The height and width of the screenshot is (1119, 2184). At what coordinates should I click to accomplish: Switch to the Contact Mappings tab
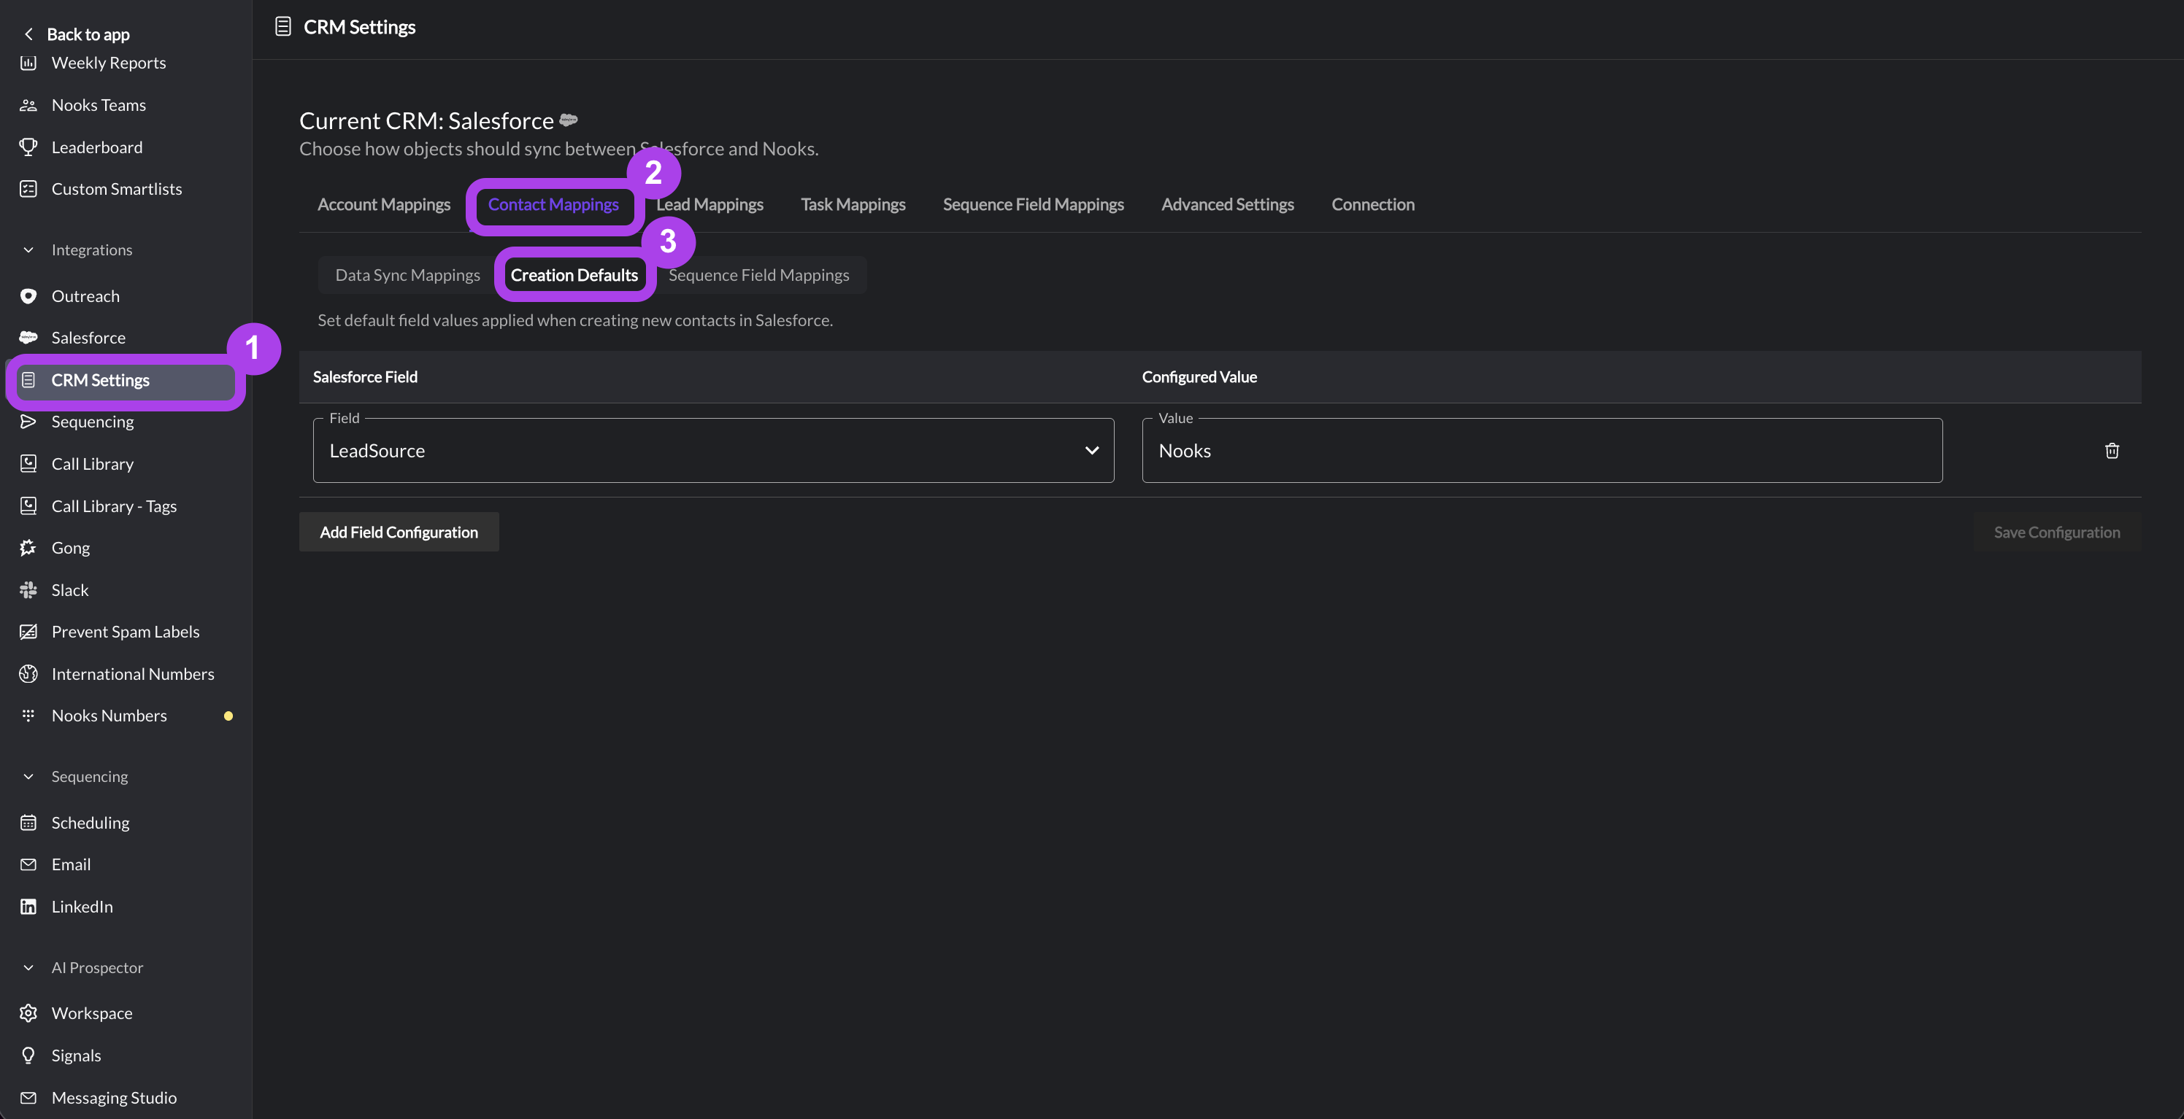tap(553, 204)
